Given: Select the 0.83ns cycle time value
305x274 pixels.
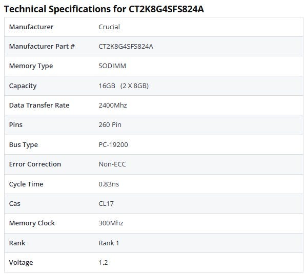Looking at the screenshot, I should tap(109, 184).
